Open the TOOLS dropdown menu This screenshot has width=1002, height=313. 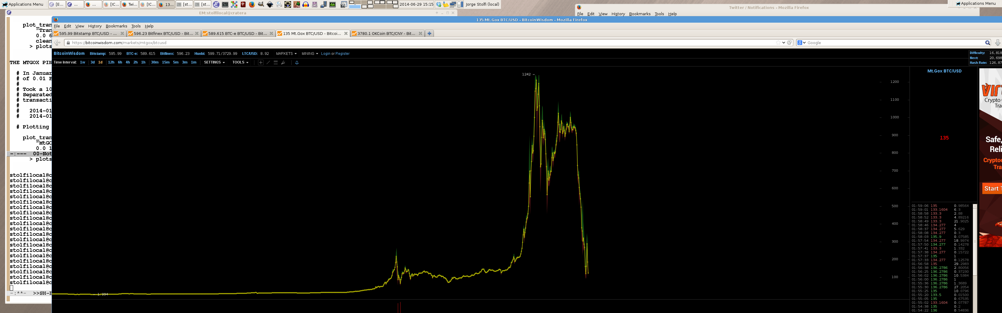240,62
